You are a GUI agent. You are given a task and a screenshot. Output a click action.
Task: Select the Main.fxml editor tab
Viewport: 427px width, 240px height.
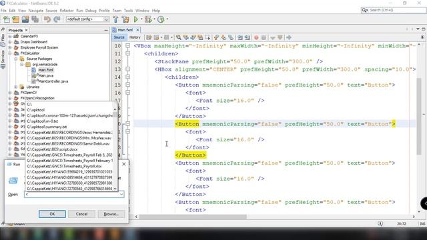[125, 30]
